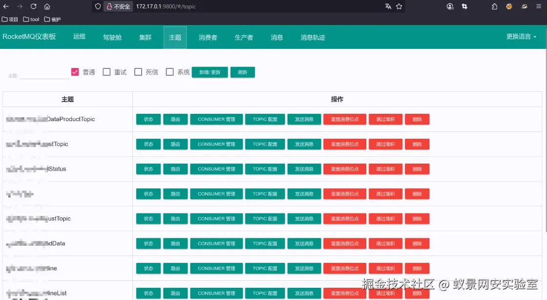Click 发送消息 in the lStatus row
547x300 pixels.
(304, 169)
